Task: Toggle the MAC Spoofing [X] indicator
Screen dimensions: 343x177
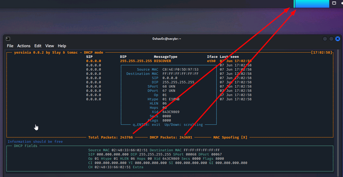Action: [x=230, y=137]
